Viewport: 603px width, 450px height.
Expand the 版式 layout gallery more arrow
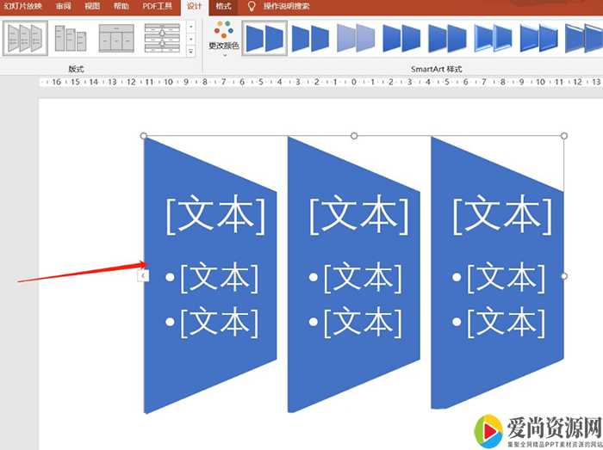point(190,52)
